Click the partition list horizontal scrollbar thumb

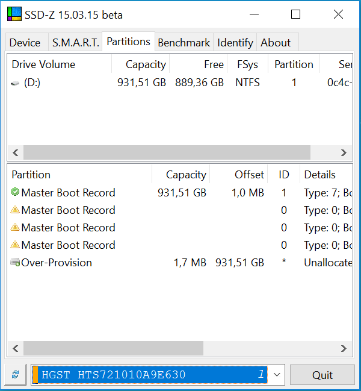(x=113, y=348)
